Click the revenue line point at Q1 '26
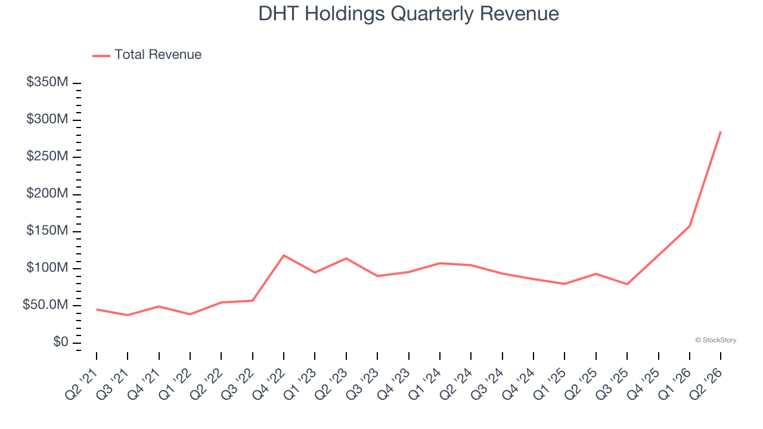Viewport: 763px width, 429px height. [x=690, y=226]
